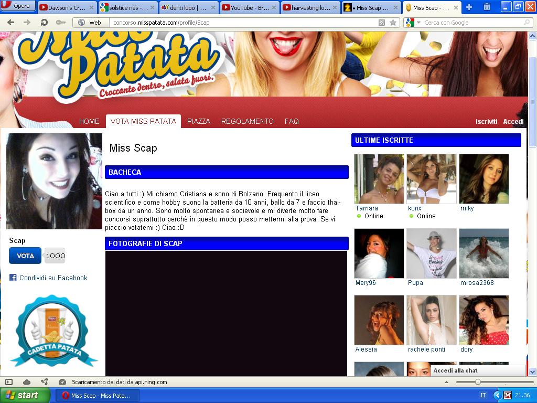The height and width of the screenshot is (403, 537).
Task: Open Alessia's profile thumbnail
Action: coord(379,320)
